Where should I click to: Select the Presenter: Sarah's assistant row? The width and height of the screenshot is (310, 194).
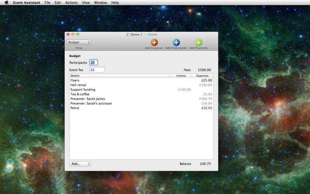point(141,103)
